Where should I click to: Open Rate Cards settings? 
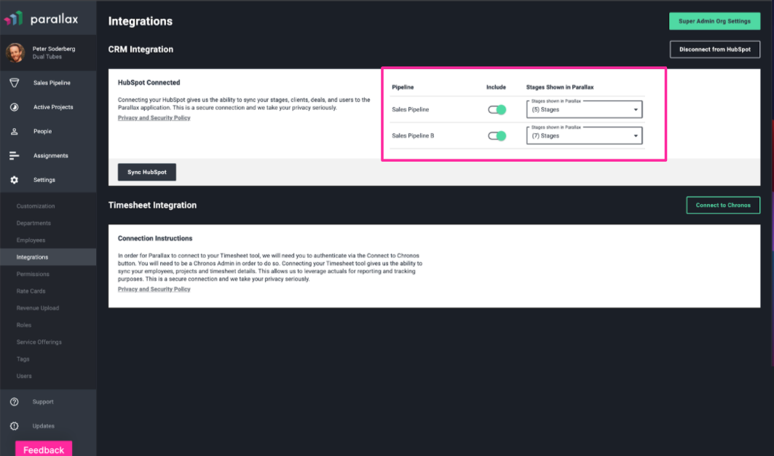tap(31, 291)
